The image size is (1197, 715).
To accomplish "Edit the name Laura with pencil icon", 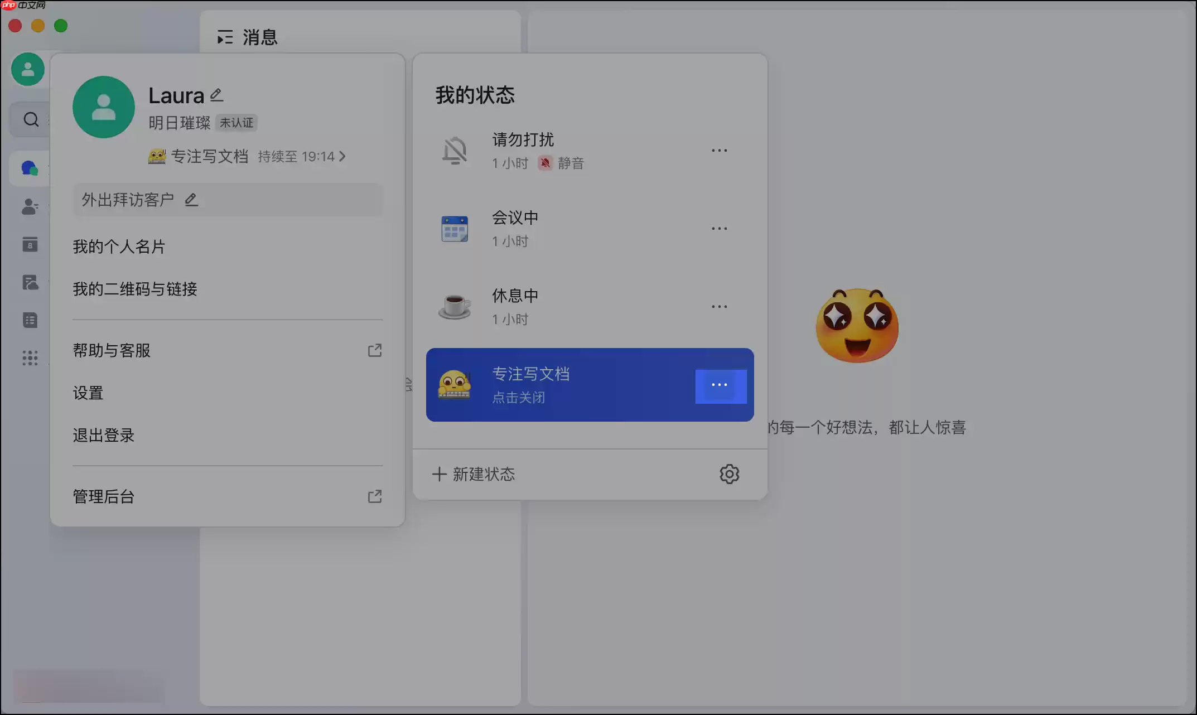I will coord(216,94).
